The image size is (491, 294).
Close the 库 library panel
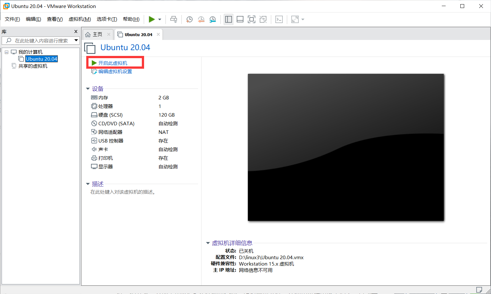pyautogui.click(x=76, y=32)
